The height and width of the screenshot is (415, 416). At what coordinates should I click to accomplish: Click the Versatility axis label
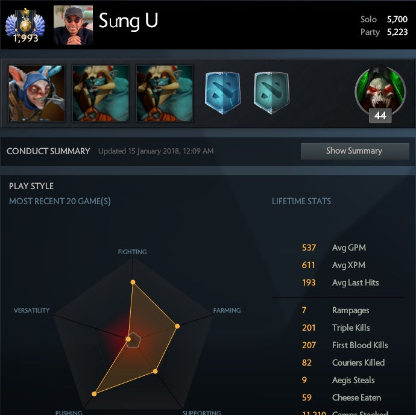(x=31, y=310)
